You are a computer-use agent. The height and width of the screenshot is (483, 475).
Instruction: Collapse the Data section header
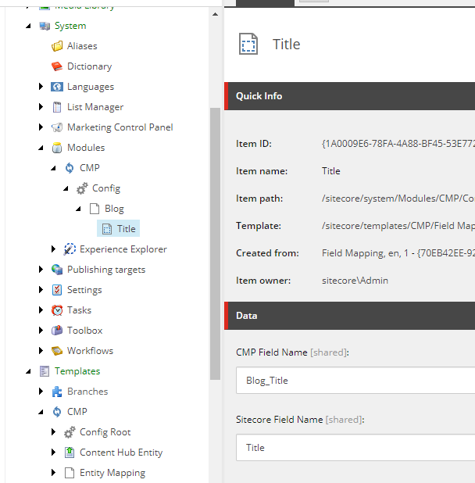click(x=349, y=316)
